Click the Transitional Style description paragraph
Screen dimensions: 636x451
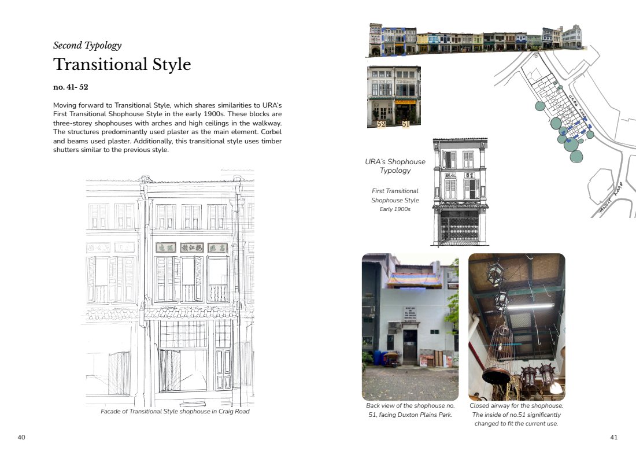coord(167,127)
